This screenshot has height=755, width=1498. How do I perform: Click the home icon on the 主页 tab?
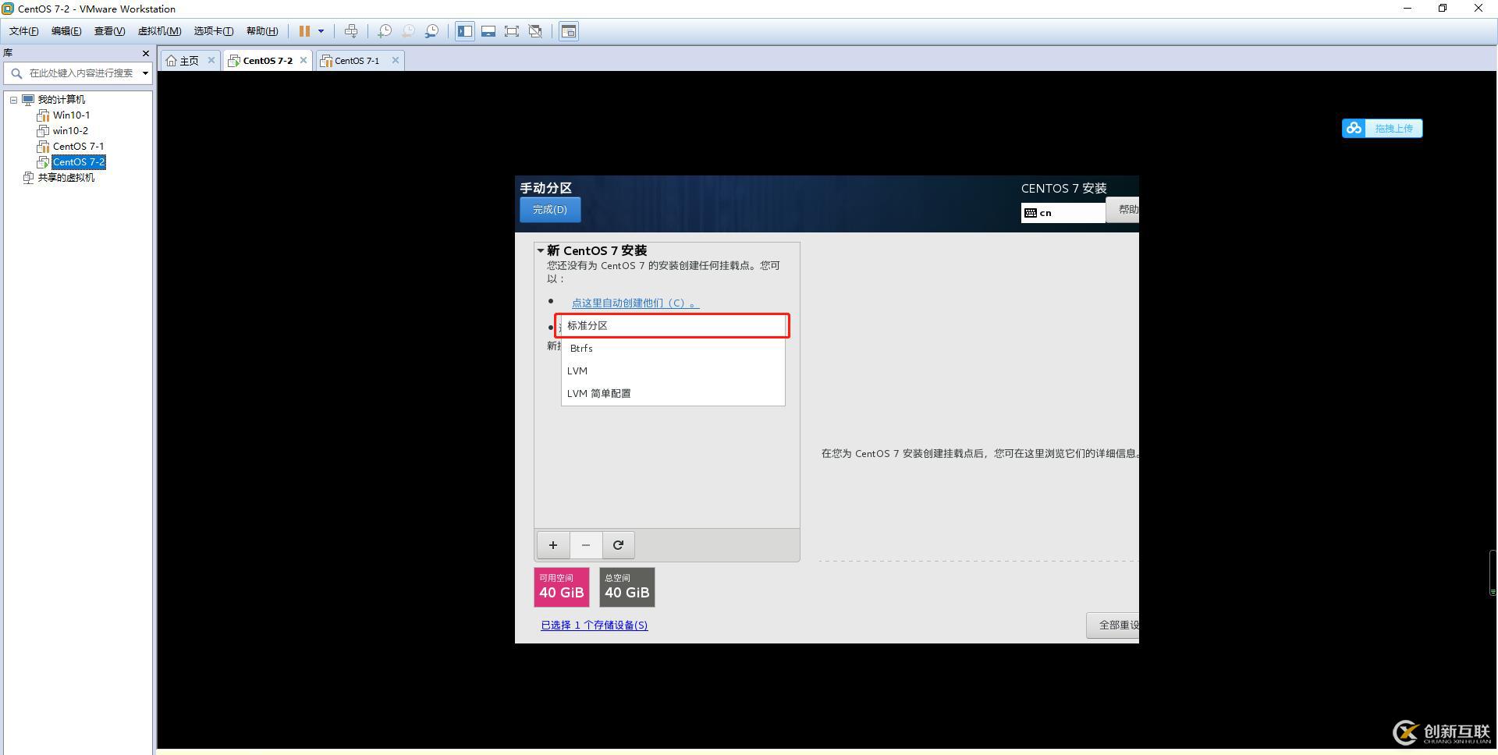(172, 61)
